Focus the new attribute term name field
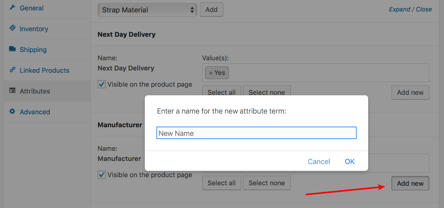 click(x=256, y=133)
